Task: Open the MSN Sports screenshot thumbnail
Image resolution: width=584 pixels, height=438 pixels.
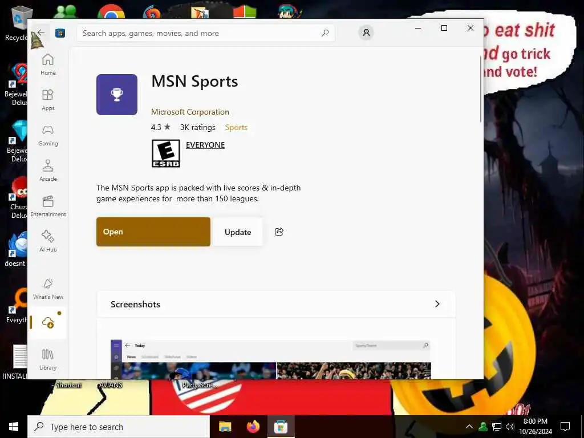Action: point(271,359)
